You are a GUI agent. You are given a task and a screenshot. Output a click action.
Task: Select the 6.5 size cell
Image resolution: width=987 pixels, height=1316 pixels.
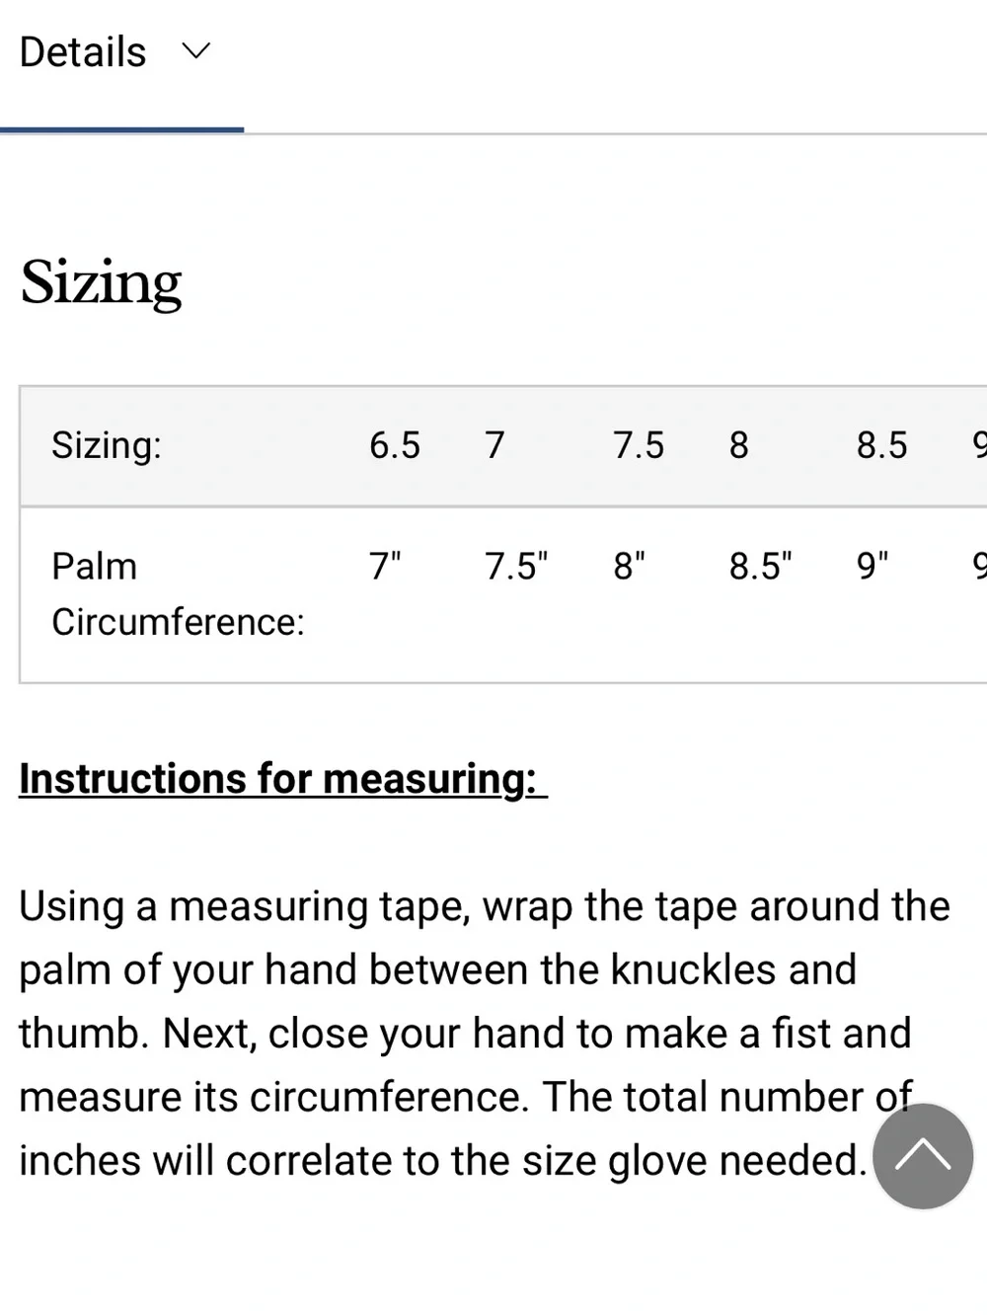(x=395, y=445)
